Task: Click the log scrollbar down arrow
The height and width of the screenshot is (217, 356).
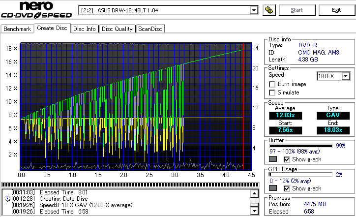Action: pos(254,212)
